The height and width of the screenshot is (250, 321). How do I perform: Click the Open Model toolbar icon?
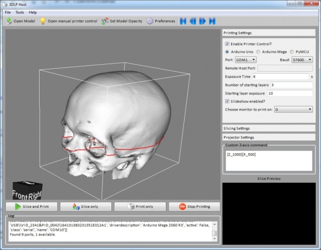click(9, 21)
